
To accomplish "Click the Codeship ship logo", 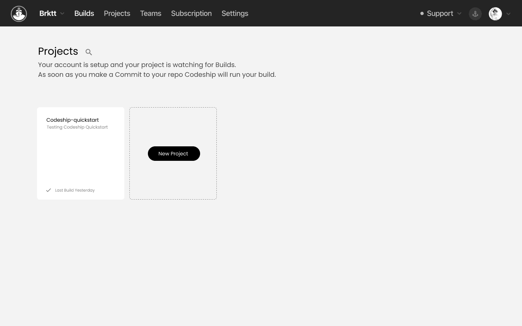I will pyautogui.click(x=19, y=14).
